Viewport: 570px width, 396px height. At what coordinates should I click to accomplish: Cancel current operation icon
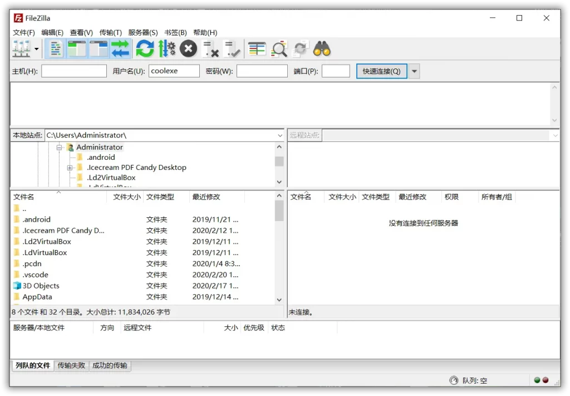(188, 48)
